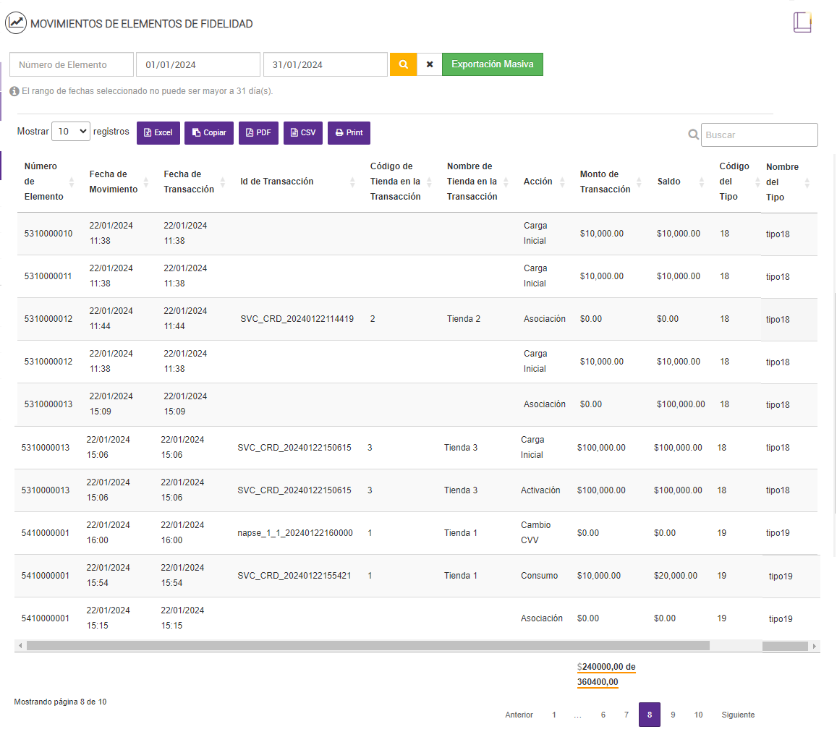Print the table records
This screenshot has height=745, width=837.
[349, 133]
